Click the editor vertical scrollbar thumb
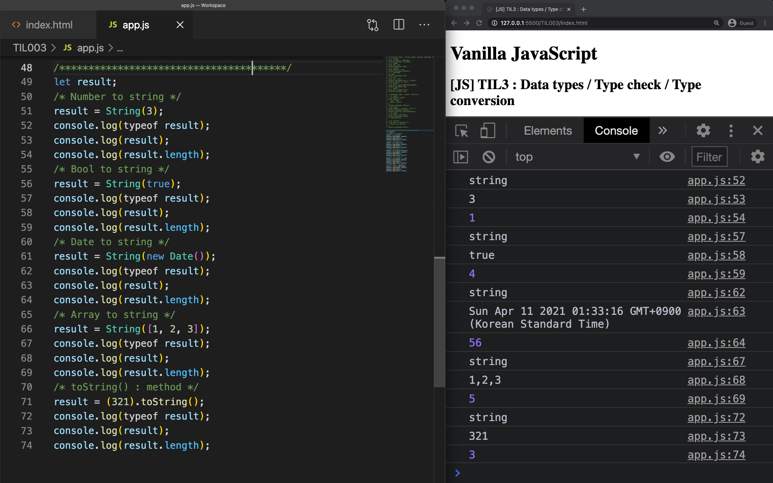Image resolution: width=773 pixels, height=483 pixels. 439,321
